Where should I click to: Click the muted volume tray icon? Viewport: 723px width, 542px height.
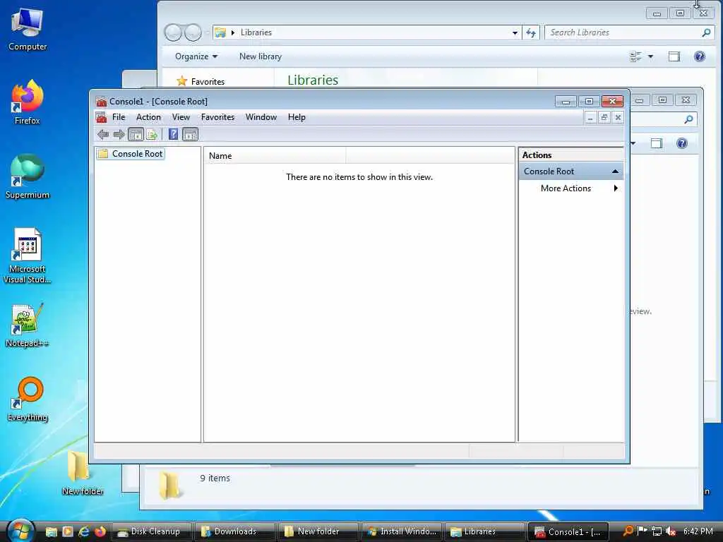[671, 531]
